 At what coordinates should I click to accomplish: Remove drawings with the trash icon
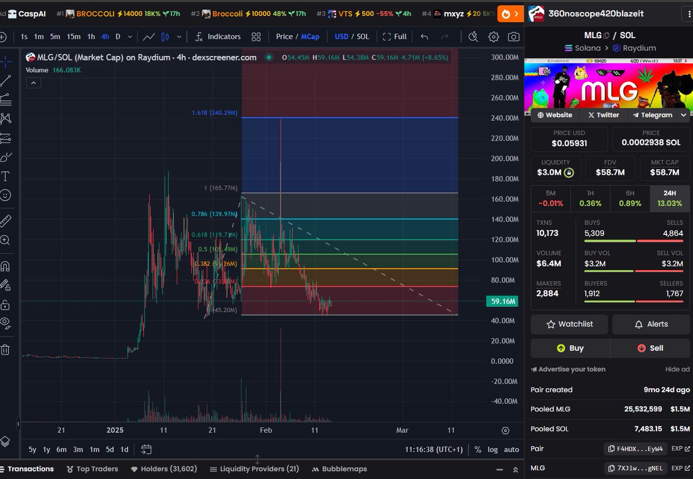[5, 349]
